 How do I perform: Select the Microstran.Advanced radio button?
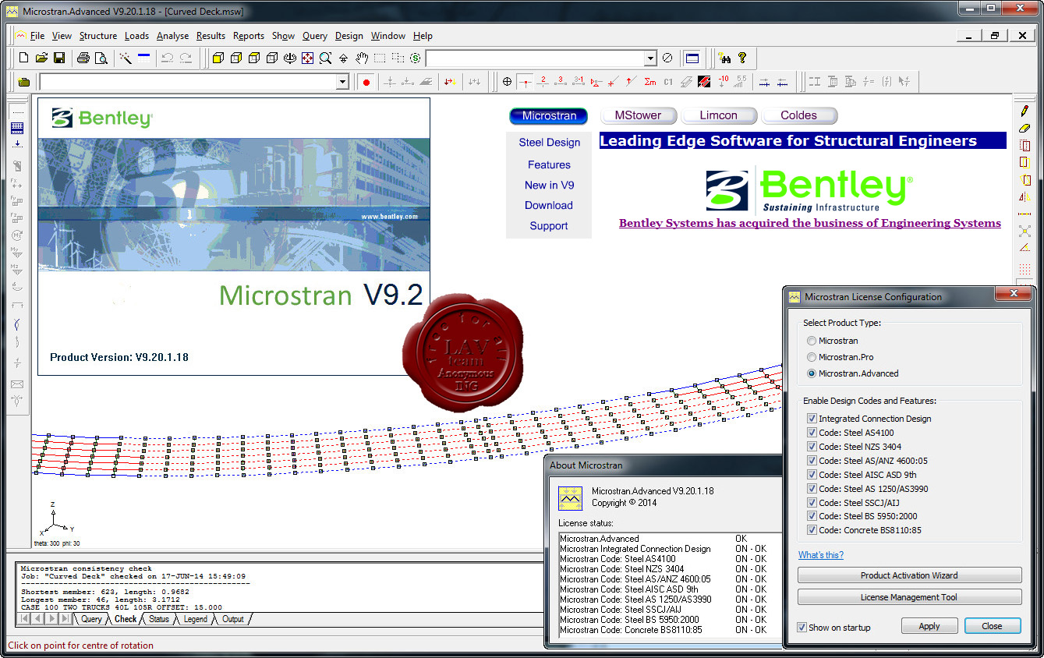[x=812, y=373]
